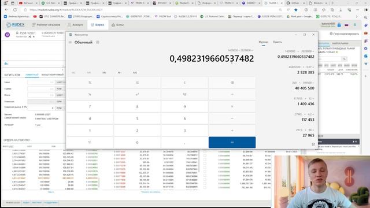The height and width of the screenshot is (208, 370).
Task: Click calculator digit 5 key
Action: 137,118
